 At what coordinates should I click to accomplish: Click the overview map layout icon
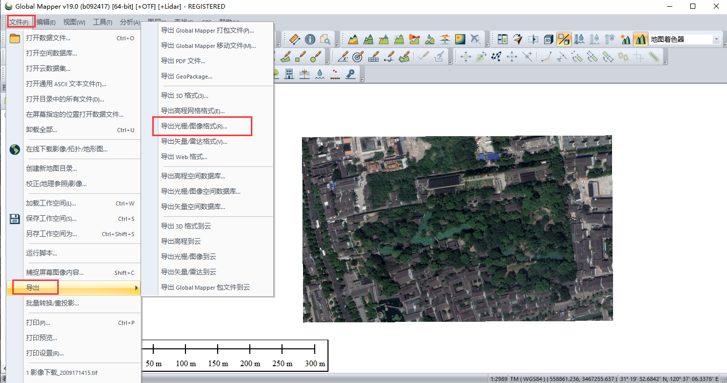pos(503,39)
